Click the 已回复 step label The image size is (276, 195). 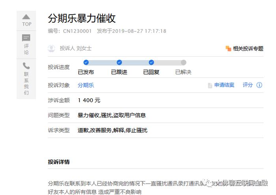151,72
